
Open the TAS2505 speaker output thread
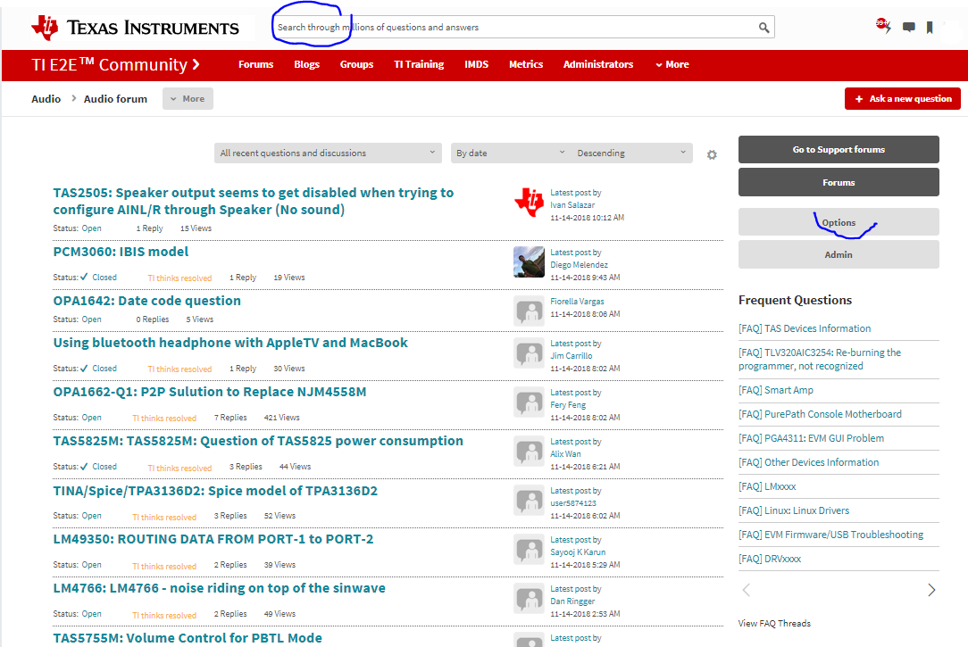pyautogui.click(x=253, y=201)
